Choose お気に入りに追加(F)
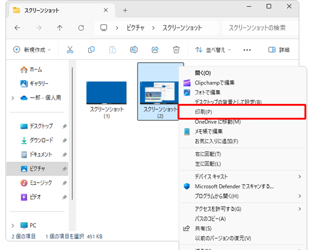This screenshot has height=250, width=314. 243,141
